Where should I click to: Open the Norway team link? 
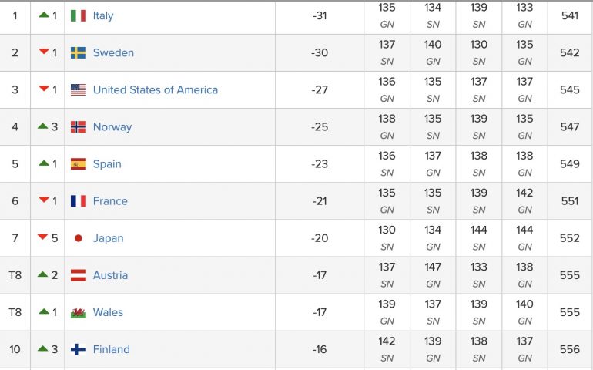pos(112,127)
